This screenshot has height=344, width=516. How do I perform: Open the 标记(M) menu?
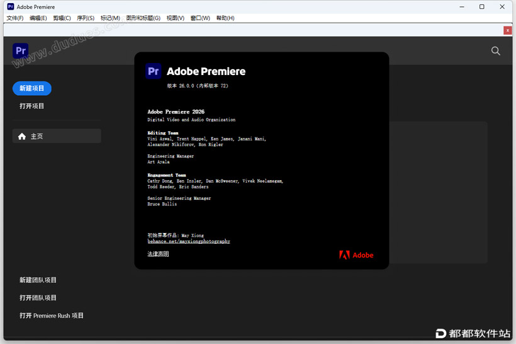point(110,18)
